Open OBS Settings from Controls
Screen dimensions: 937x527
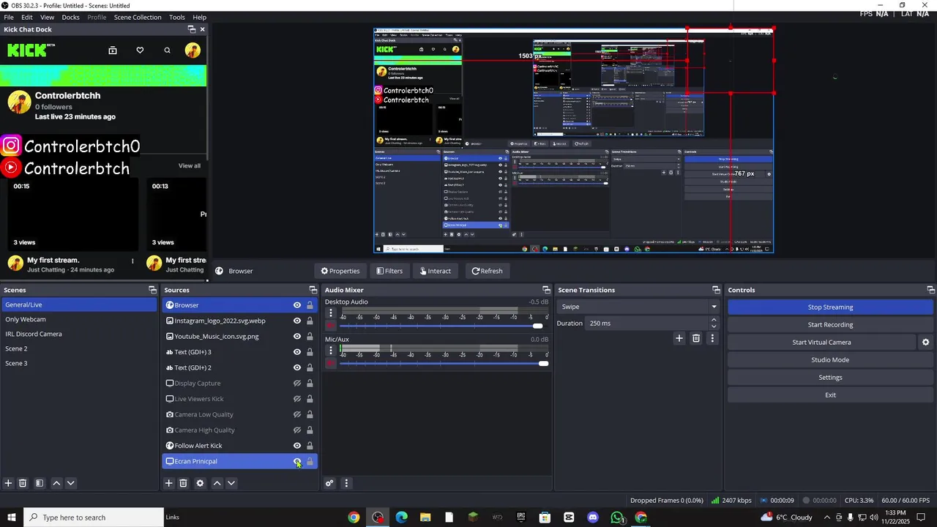[830, 377]
